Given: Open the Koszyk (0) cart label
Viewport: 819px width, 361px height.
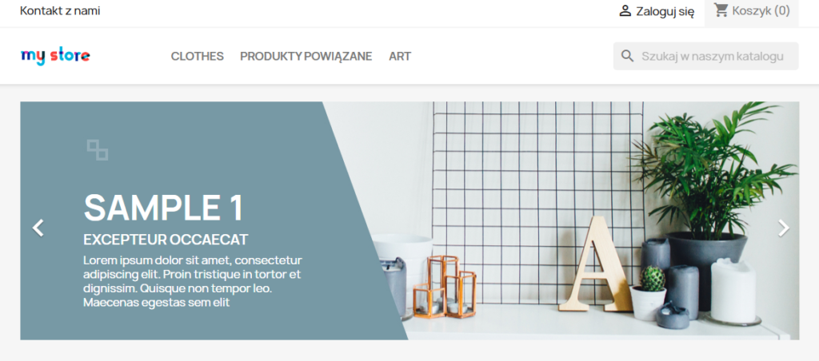Looking at the screenshot, I should point(761,11).
